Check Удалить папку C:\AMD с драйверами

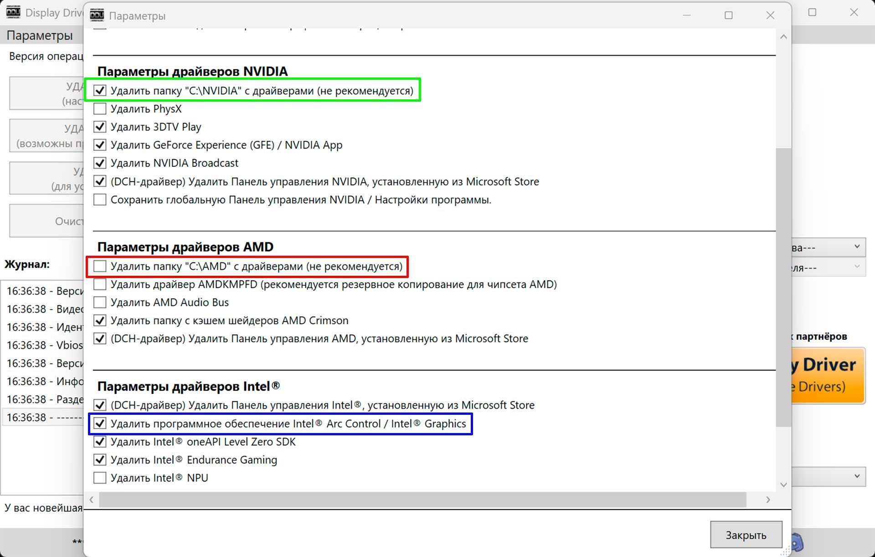point(100,266)
